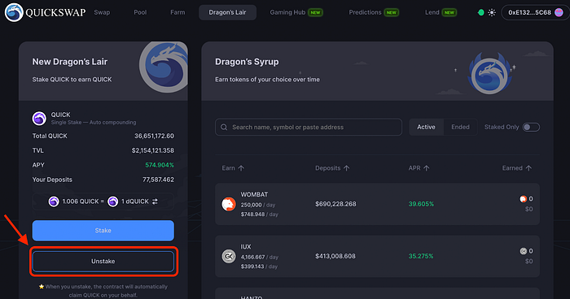Click the QuickSwap dragon logo
Viewport: 570px width, 299px height.
pos(14,12)
